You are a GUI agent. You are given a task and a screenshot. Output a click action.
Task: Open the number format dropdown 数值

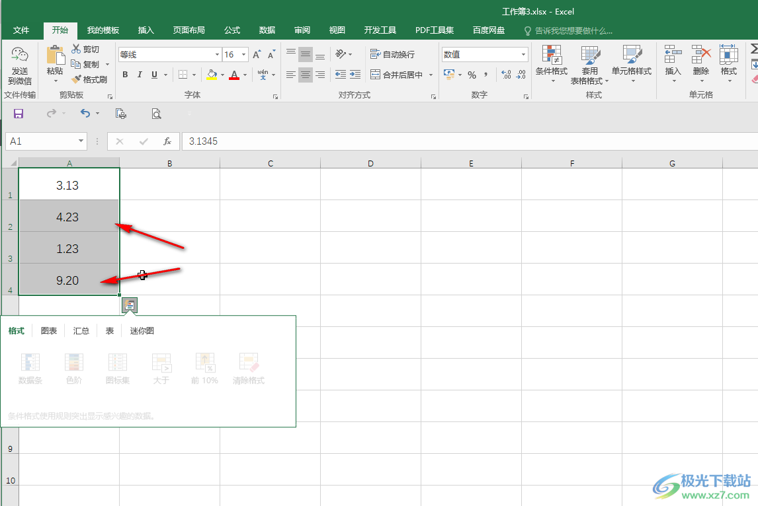pos(524,55)
